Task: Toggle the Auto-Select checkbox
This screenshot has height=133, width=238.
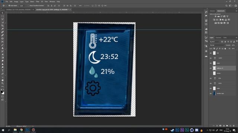Action: (9, 6)
